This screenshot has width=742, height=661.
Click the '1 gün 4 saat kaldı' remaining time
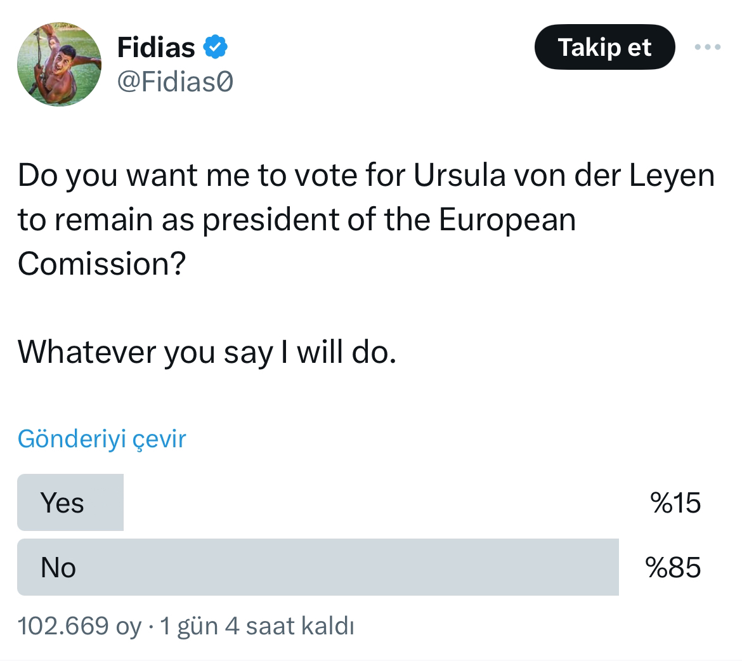coord(257,626)
